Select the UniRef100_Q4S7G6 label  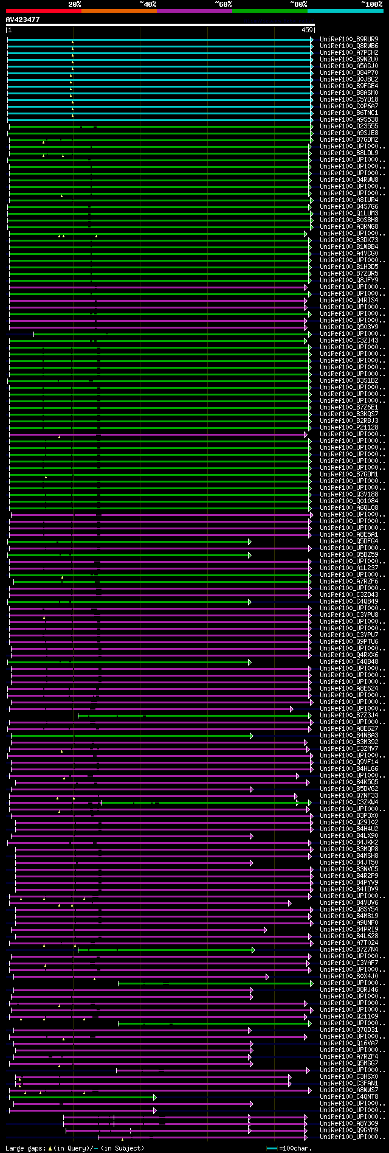point(349,207)
